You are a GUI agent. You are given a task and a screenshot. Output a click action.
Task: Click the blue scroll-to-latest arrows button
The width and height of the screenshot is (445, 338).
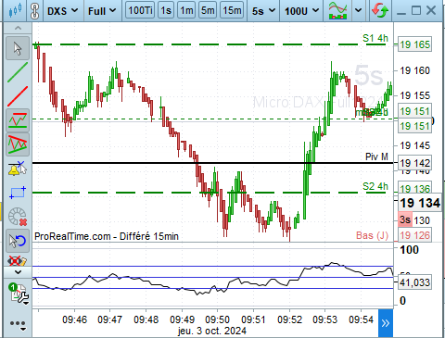coord(386,323)
